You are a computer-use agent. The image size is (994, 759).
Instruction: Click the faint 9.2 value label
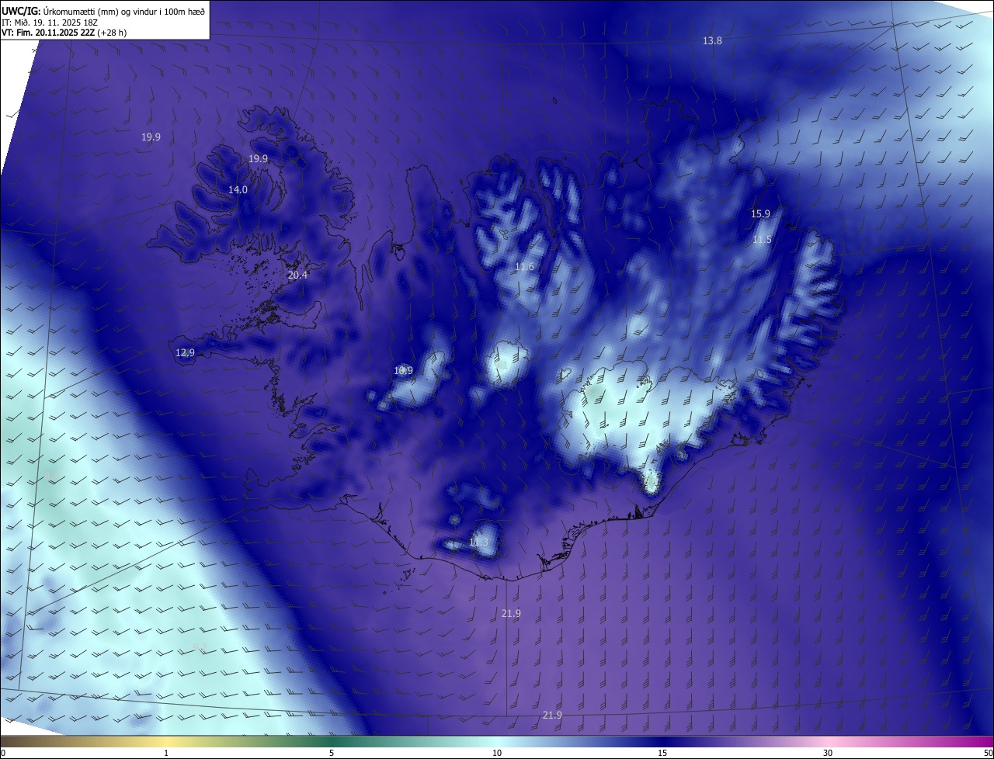[200, 646]
